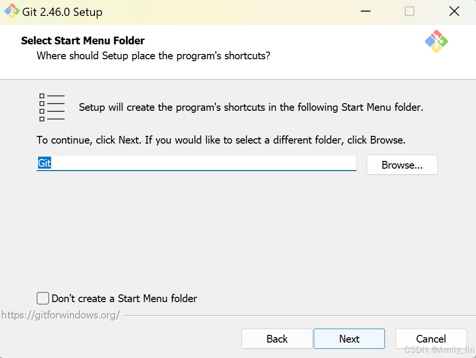Image resolution: width=476 pixels, height=358 pixels.
Task: Click the empty area of the folder name field
Action: pos(203,163)
